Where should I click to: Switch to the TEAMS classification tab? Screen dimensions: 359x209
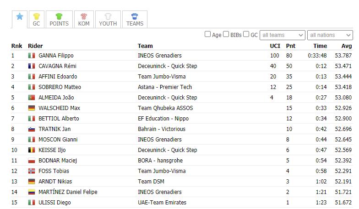pyautogui.click(x=135, y=19)
